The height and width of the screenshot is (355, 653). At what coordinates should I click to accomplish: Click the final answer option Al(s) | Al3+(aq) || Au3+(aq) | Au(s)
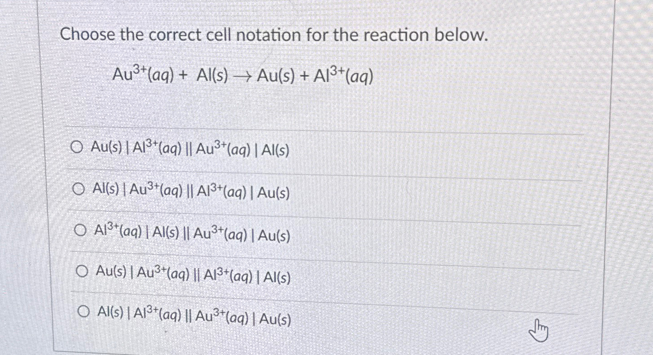coord(194,316)
